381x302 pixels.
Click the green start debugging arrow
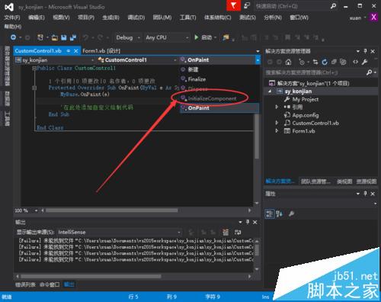tap(196, 37)
